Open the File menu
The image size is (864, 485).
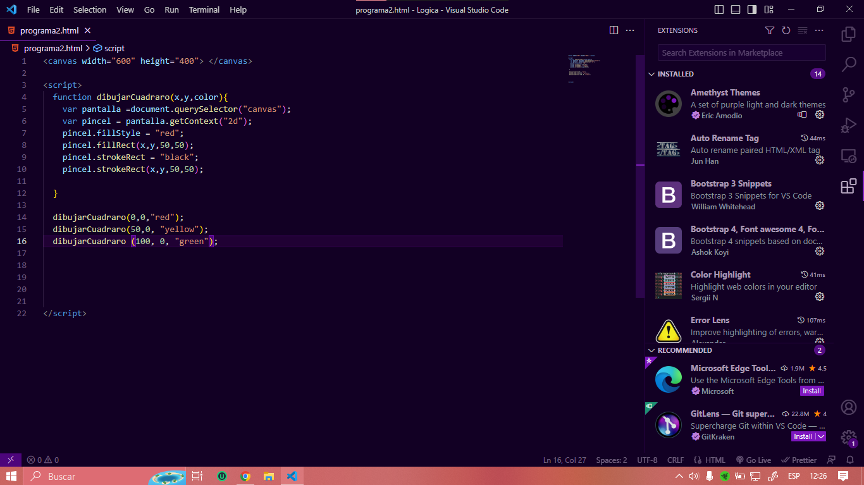tap(34, 9)
